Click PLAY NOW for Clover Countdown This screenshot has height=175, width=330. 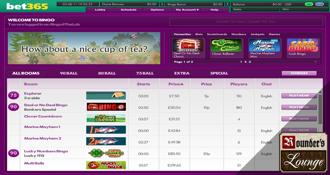pyautogui.click(x=299, y=119)
